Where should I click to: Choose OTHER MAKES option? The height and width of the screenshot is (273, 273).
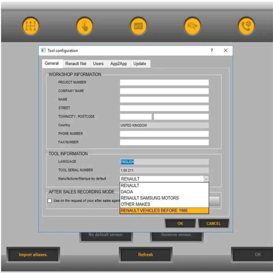point(164,204)
